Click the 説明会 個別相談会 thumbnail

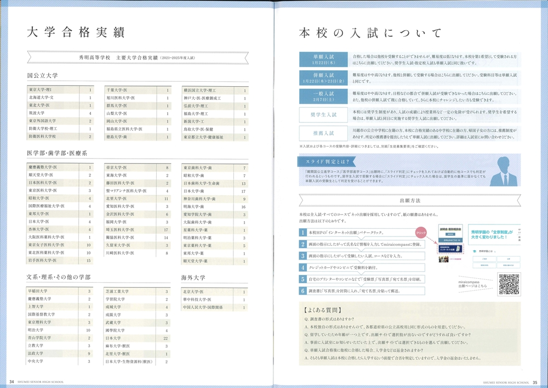click(450, 233)
